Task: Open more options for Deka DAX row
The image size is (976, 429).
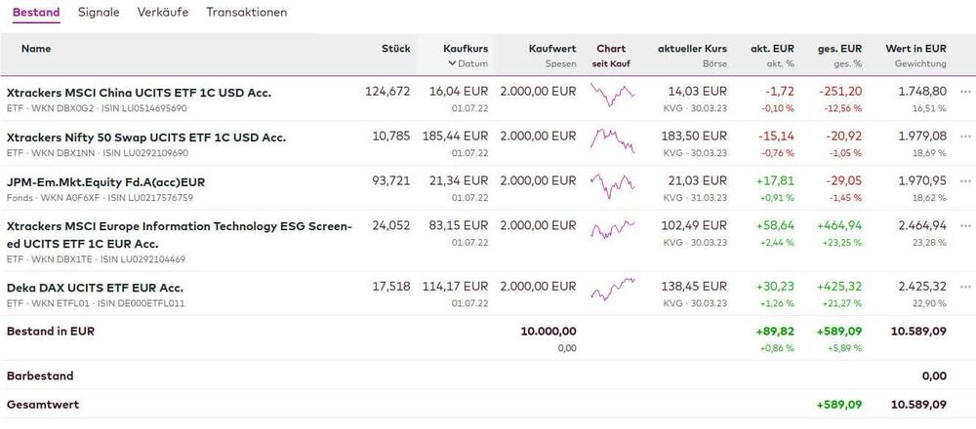Action: tap(965, 288)
